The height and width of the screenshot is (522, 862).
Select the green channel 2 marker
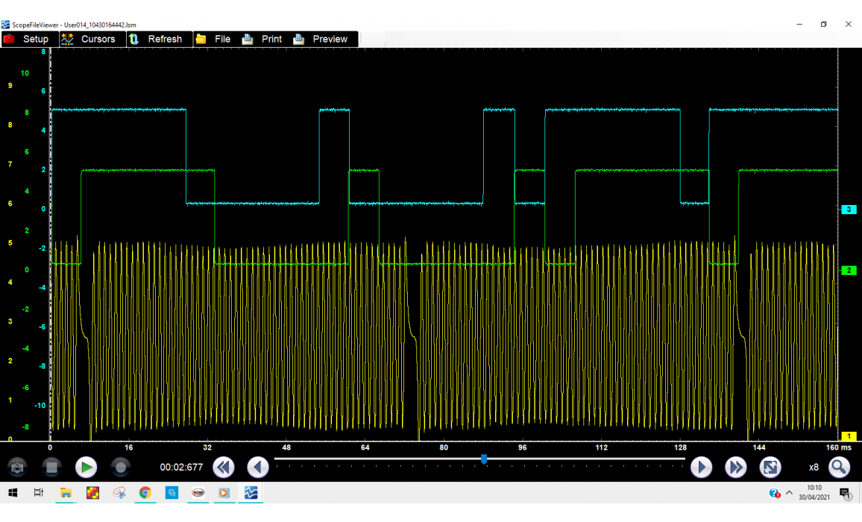tap(849, 270)
